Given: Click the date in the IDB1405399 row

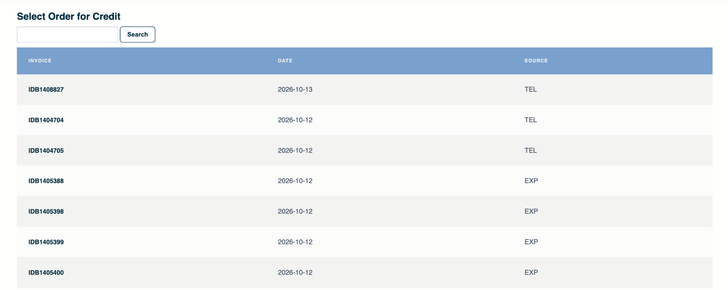Looking at the screenshot, I should click(295, 242).
